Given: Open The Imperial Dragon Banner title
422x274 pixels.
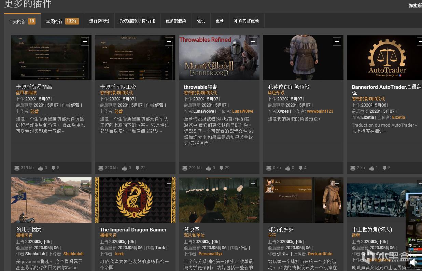Looking at the screenshot, I should tap(133, 229).
